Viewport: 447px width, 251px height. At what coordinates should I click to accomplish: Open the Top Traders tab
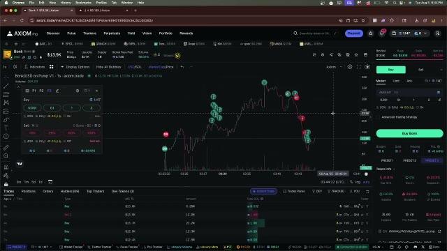[95, 191]
